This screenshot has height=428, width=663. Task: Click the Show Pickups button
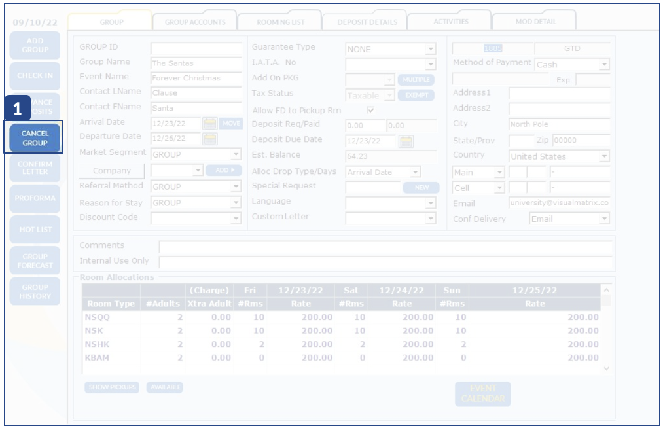(113, 387)
